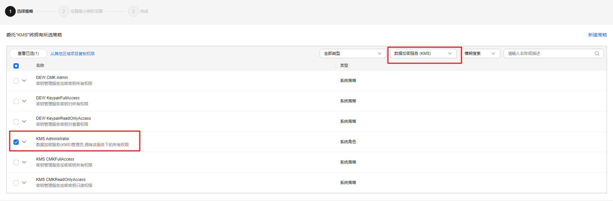Expand the DEW KeypairFullAccess row details
Viewport: 613px width, 201px height.
pyautogui.click(x=24, y=101)
